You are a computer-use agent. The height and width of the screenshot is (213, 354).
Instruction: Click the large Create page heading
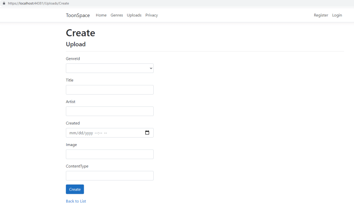80,33
